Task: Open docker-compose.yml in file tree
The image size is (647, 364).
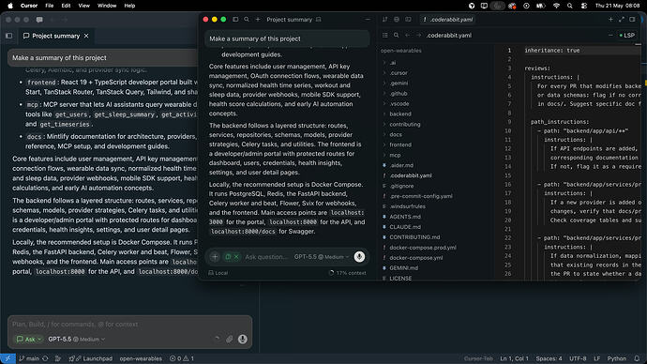Action: (x=416, y=258)
